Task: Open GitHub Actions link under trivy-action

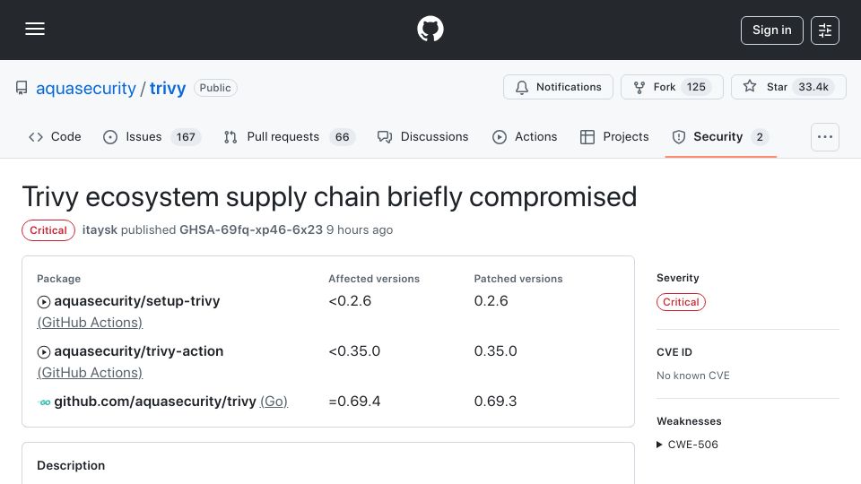Action: pyautogui.click(x=90, y=373)
